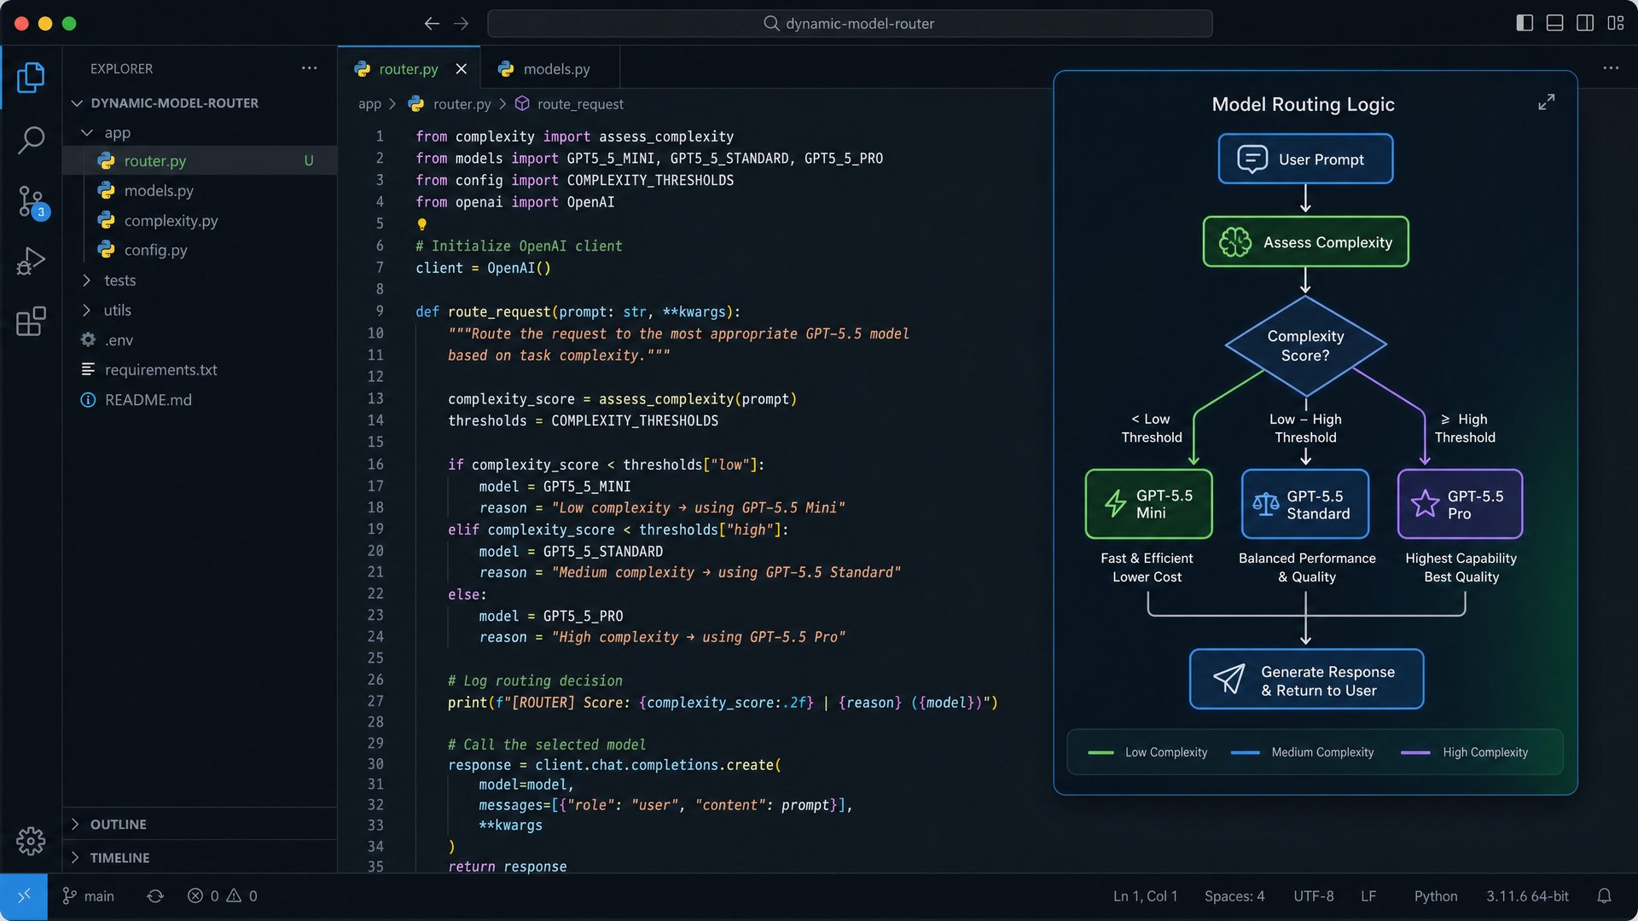
Task: Open router.py in the file tree
Action: click(200, 161)
